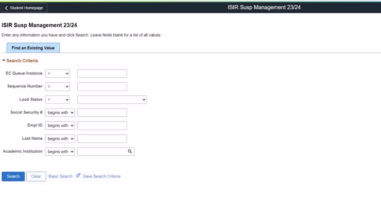Viewport: 381px width, 214px height.
Task: Click the Empl ID input field
Action: coord(102,126)
